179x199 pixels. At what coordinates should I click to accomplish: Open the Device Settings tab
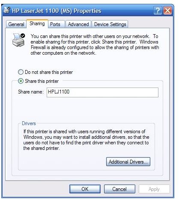(110, 24)
